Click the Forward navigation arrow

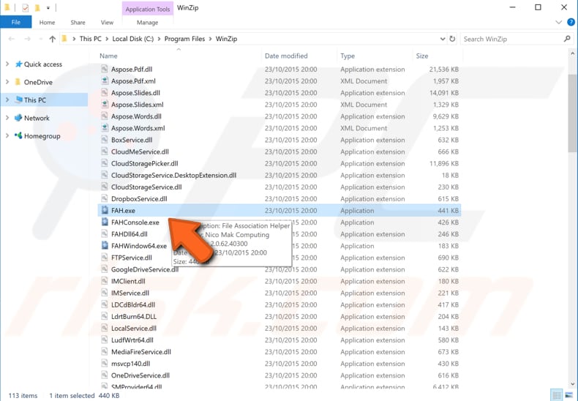(28, 39)
